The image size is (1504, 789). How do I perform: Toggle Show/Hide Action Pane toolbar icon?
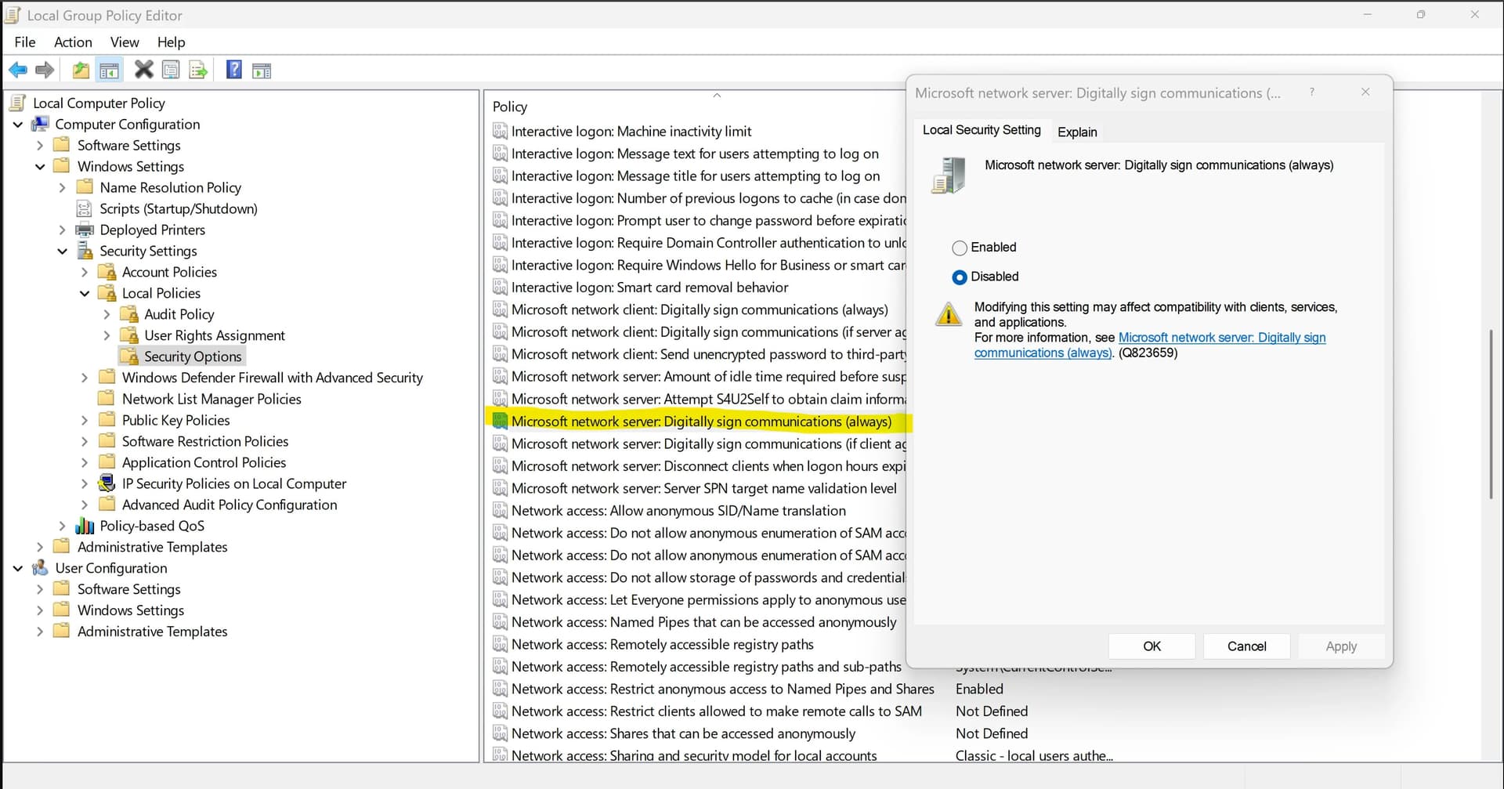pyautogui.click(x=262, y=71)
